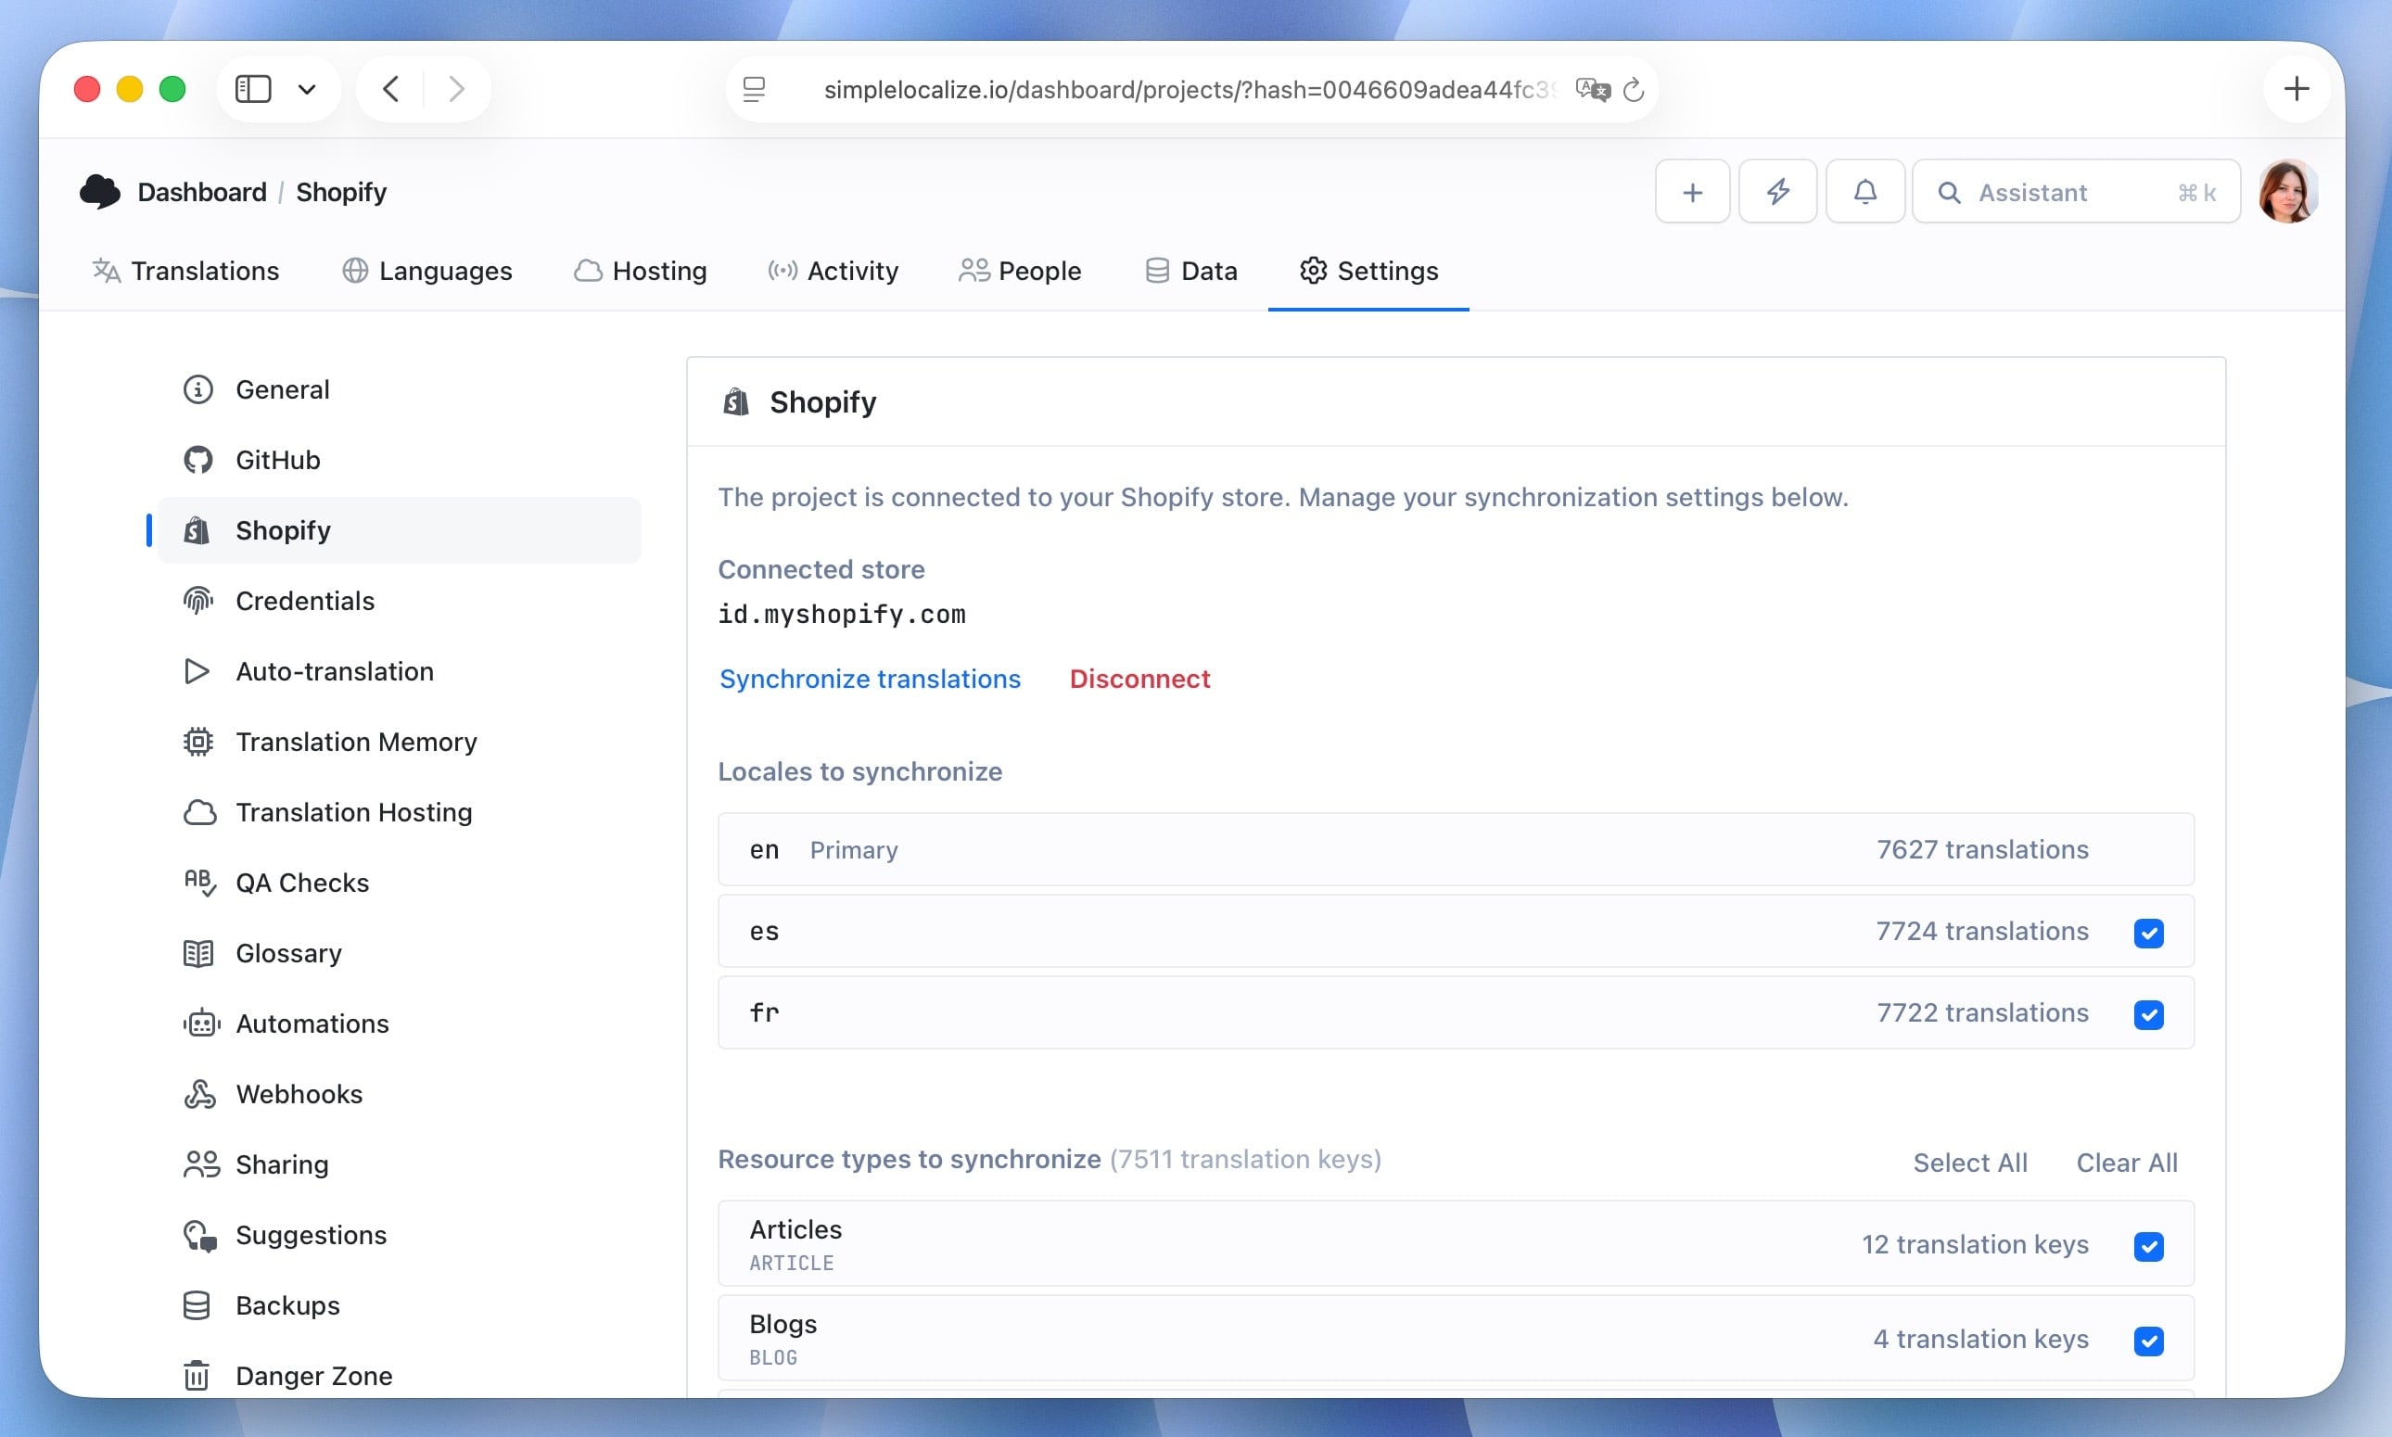Click the Disconnect link
This screenshot has width=2392, height=1437.
coord(1139,679)
